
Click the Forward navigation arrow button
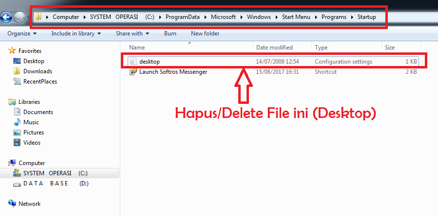click(x=19, y=17)
